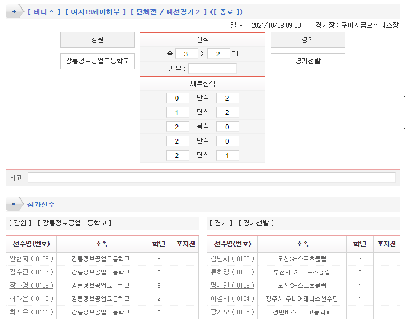Click 포지션 header in 강원 table
The width and height of the screenshot is (405, 326).
pyautogui.click(x=185, y=244)
